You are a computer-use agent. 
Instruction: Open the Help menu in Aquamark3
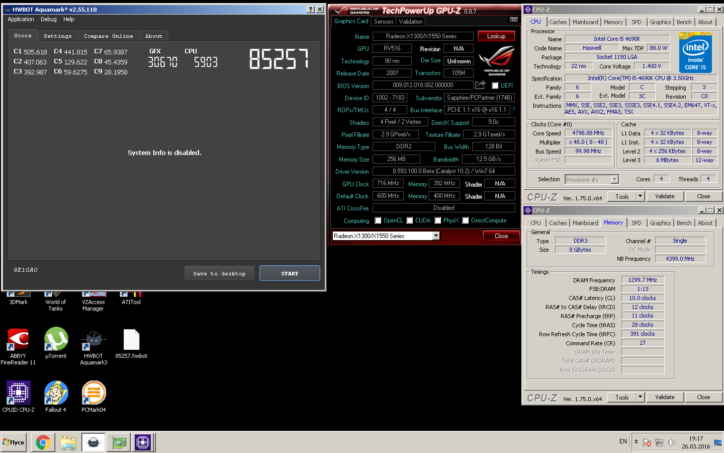click(x=69, y=19)
